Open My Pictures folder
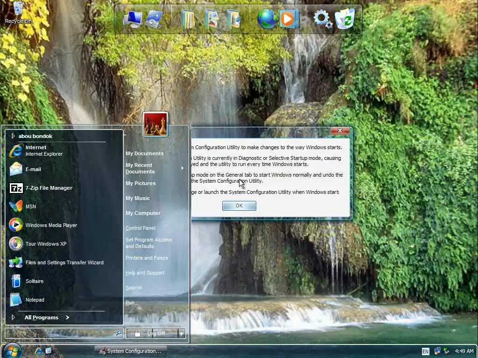This screenshot has width=478, height=358. coord(141,183)
